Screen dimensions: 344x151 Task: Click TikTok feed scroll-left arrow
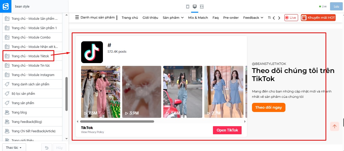[x=78, y=122]
